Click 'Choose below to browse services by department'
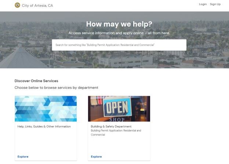The width and height of the screenshot is (229, 164). click(57, 87)
